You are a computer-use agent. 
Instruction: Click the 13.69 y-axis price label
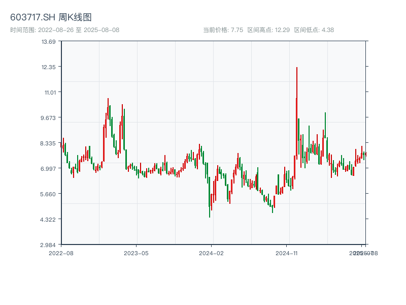point(49,42)
